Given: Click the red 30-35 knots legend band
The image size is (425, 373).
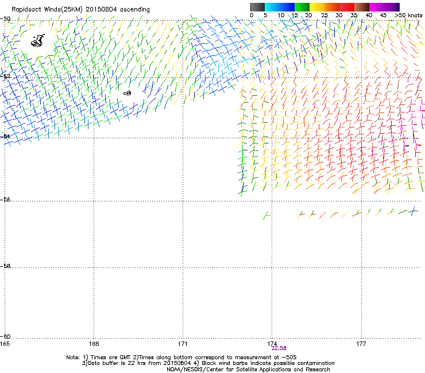Looking at the screenshot, I should point(347,7).
